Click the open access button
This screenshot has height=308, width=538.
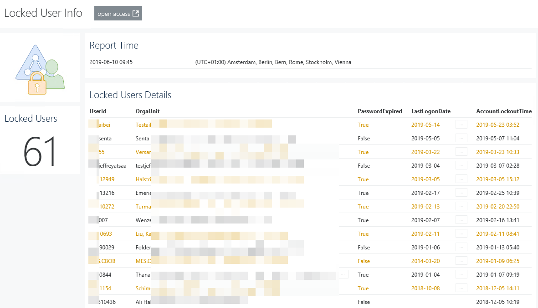pyautogui.click(x=118, y=13)
